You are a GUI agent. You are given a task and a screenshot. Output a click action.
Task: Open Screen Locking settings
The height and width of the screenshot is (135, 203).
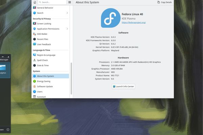pyautogui.click(x=50, y=24)
